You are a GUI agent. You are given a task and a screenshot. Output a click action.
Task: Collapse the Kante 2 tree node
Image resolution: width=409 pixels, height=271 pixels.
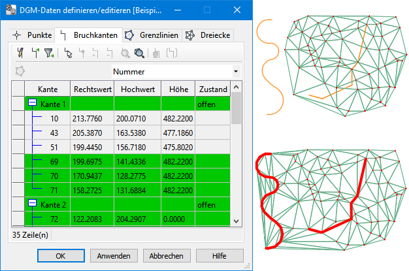[x=31, y=205]
